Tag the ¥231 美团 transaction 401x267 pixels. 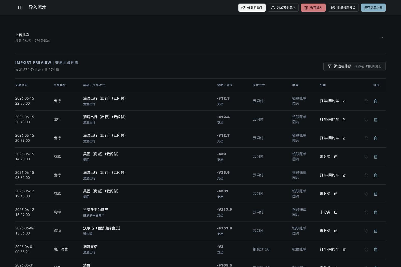click(366, 194)
